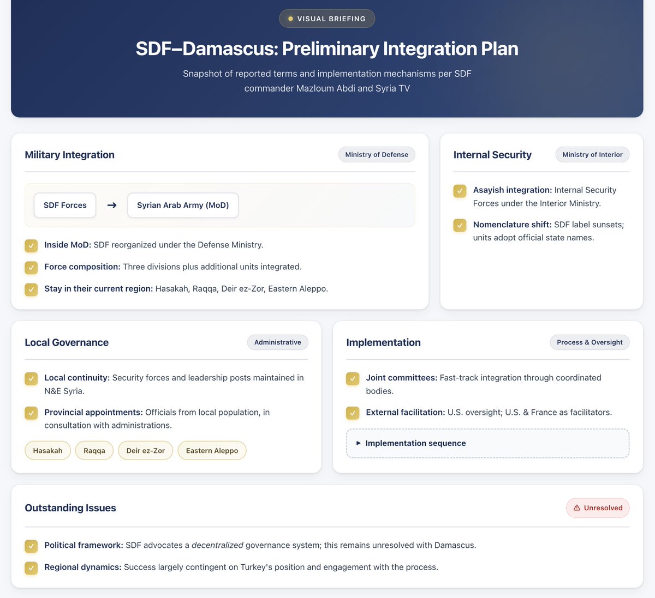Toggle the Force composition checkmark

32,268
